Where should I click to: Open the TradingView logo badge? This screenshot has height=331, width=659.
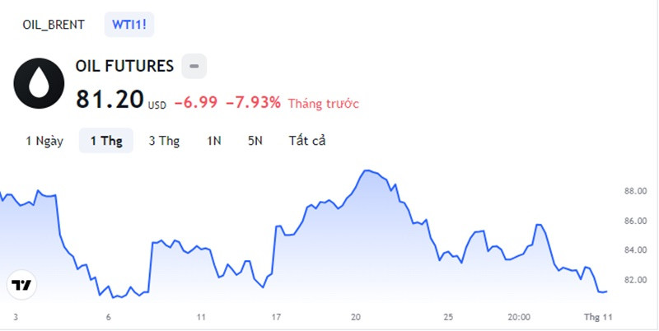21,285
